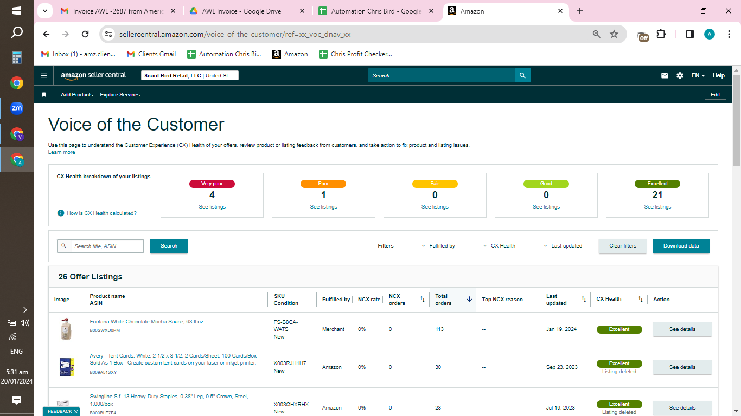The image size is (741, 416).
Task: Open the Fontana White Chocolate Mocha Sauce link
Action: pyautogui.click(x=146, y=322)
